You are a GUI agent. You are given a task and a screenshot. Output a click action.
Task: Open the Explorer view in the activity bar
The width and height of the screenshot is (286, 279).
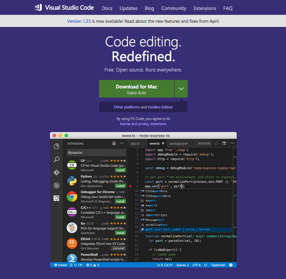tap(56, 146)
